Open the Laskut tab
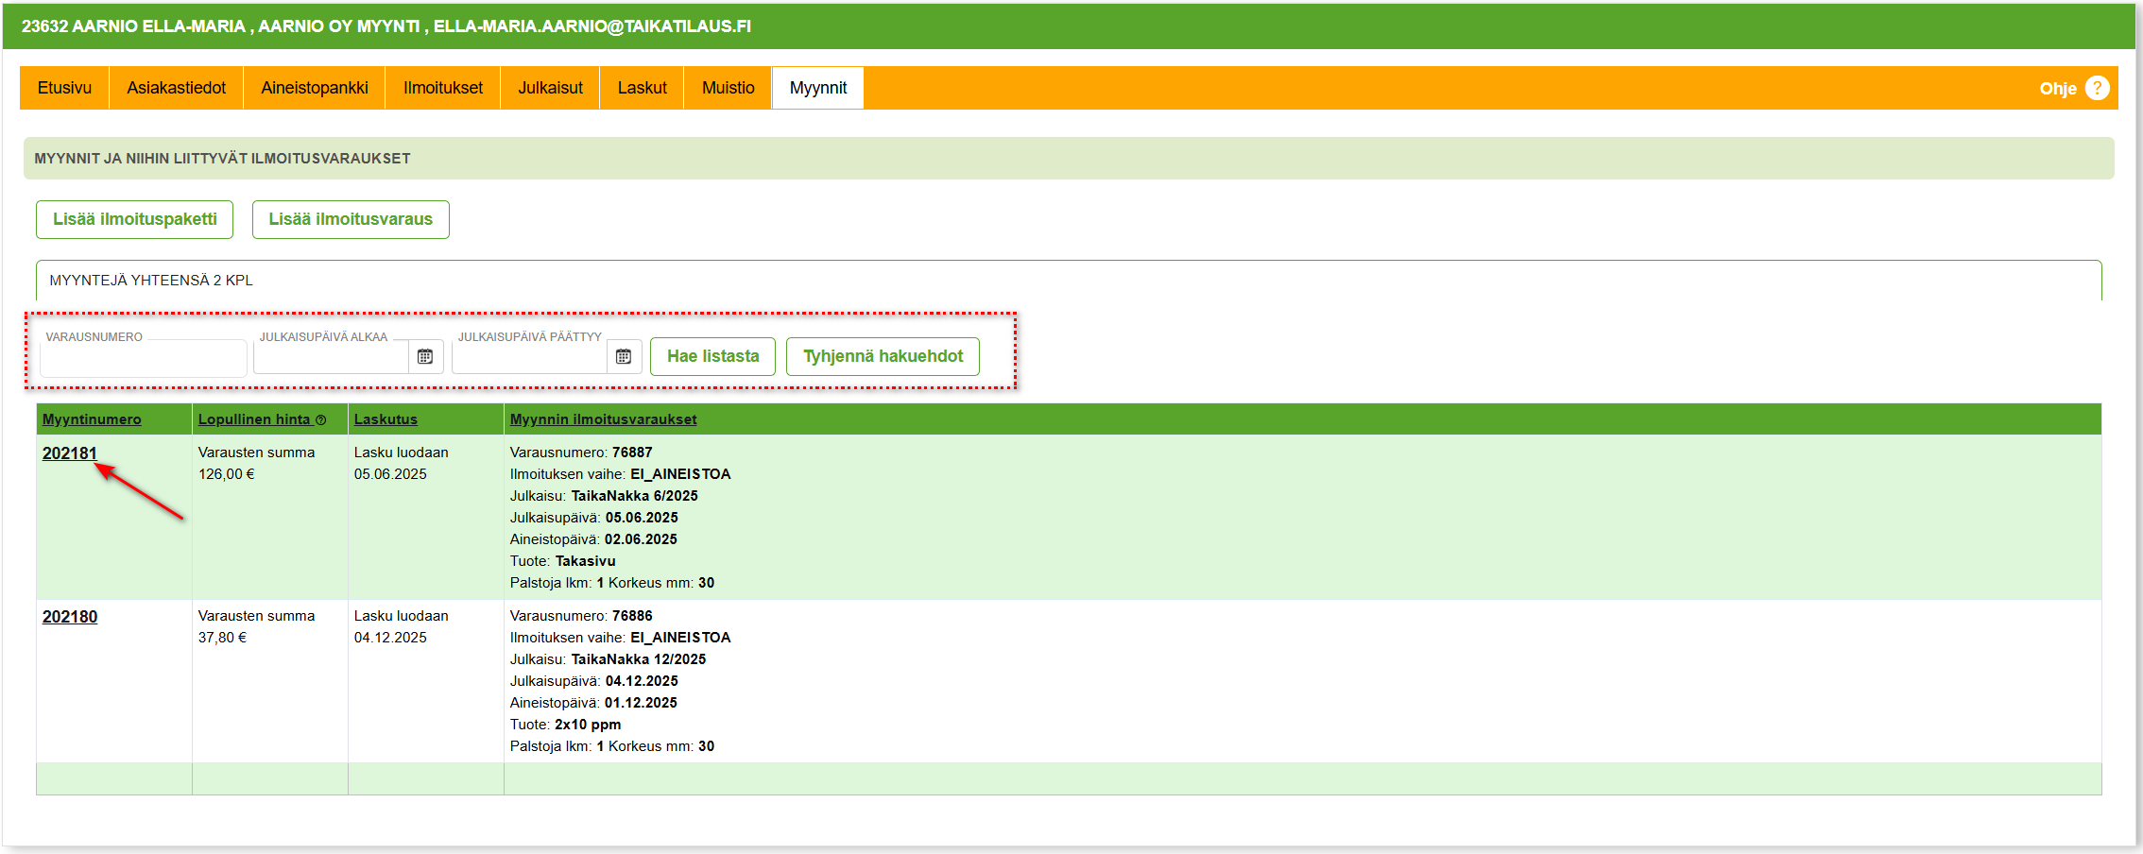 (x=642, y=88)
